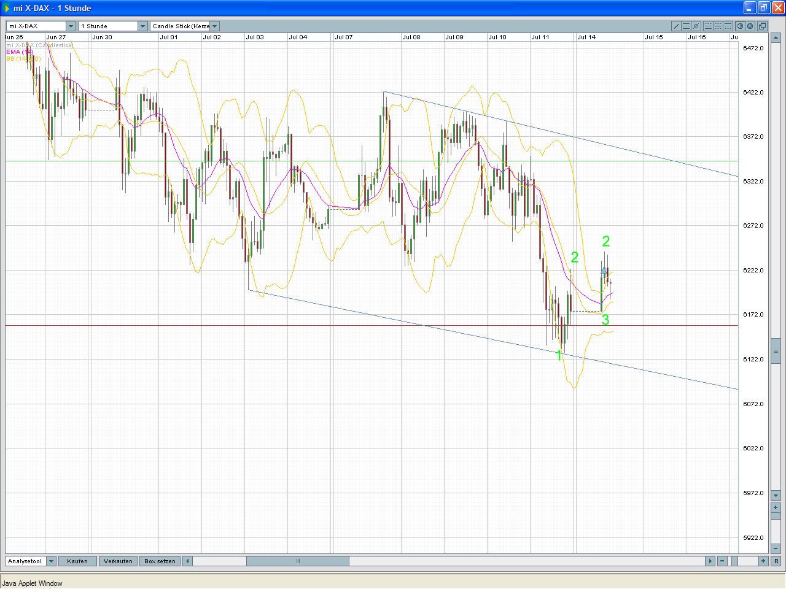Click the icon with solid line in middle
786x589 pixels.
click(x=718, y=26)
